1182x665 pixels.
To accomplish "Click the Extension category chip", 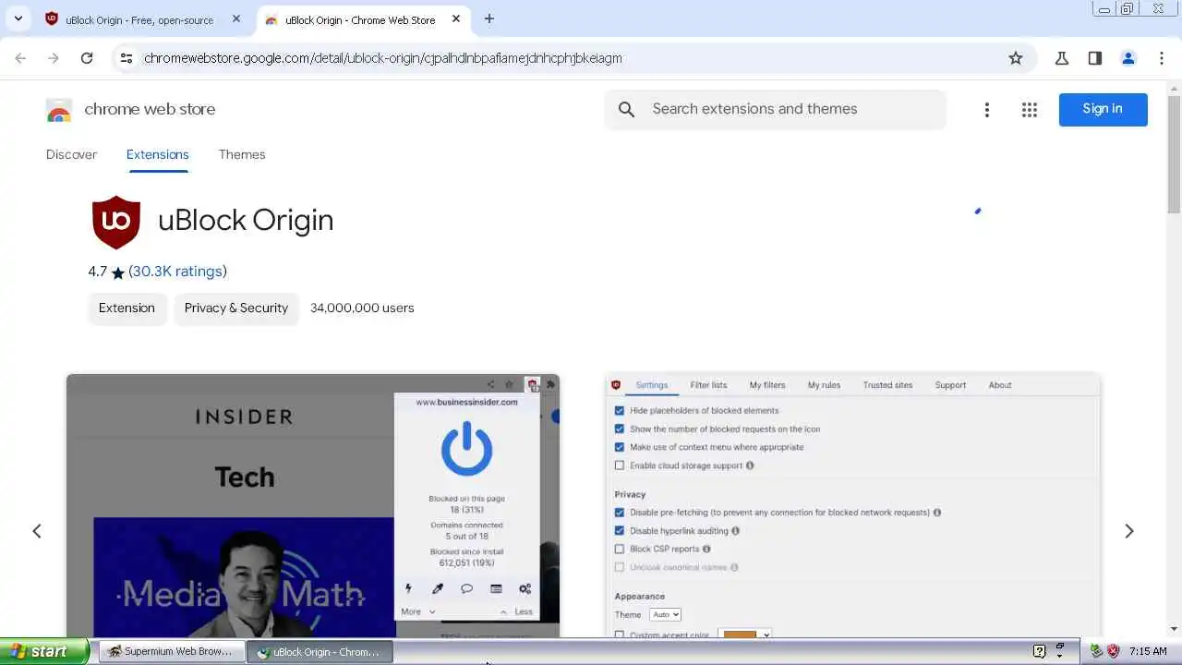I will (127, 308).
